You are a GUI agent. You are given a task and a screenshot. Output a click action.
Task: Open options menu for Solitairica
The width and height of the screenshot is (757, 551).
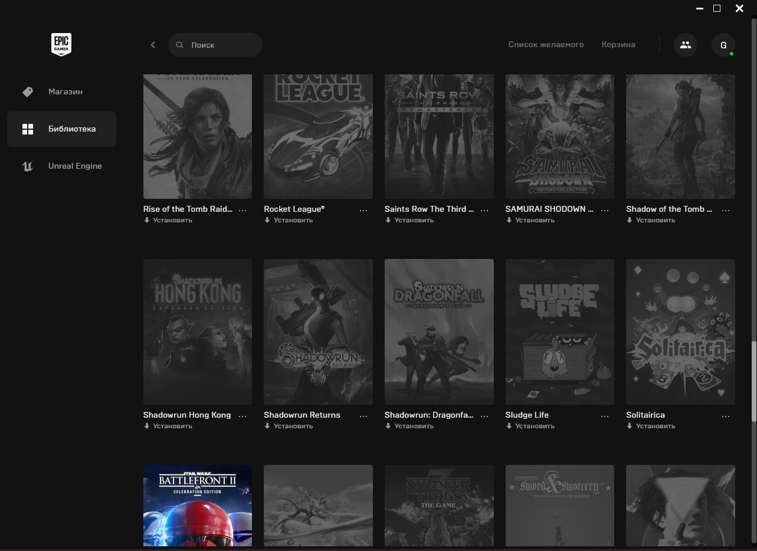(726, 415)
